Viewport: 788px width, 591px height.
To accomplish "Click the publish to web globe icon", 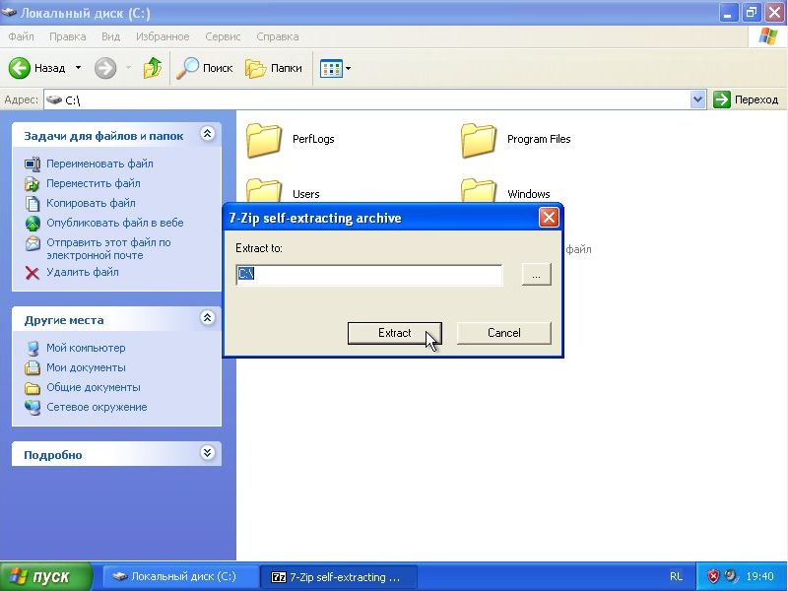I will point(33,224).
